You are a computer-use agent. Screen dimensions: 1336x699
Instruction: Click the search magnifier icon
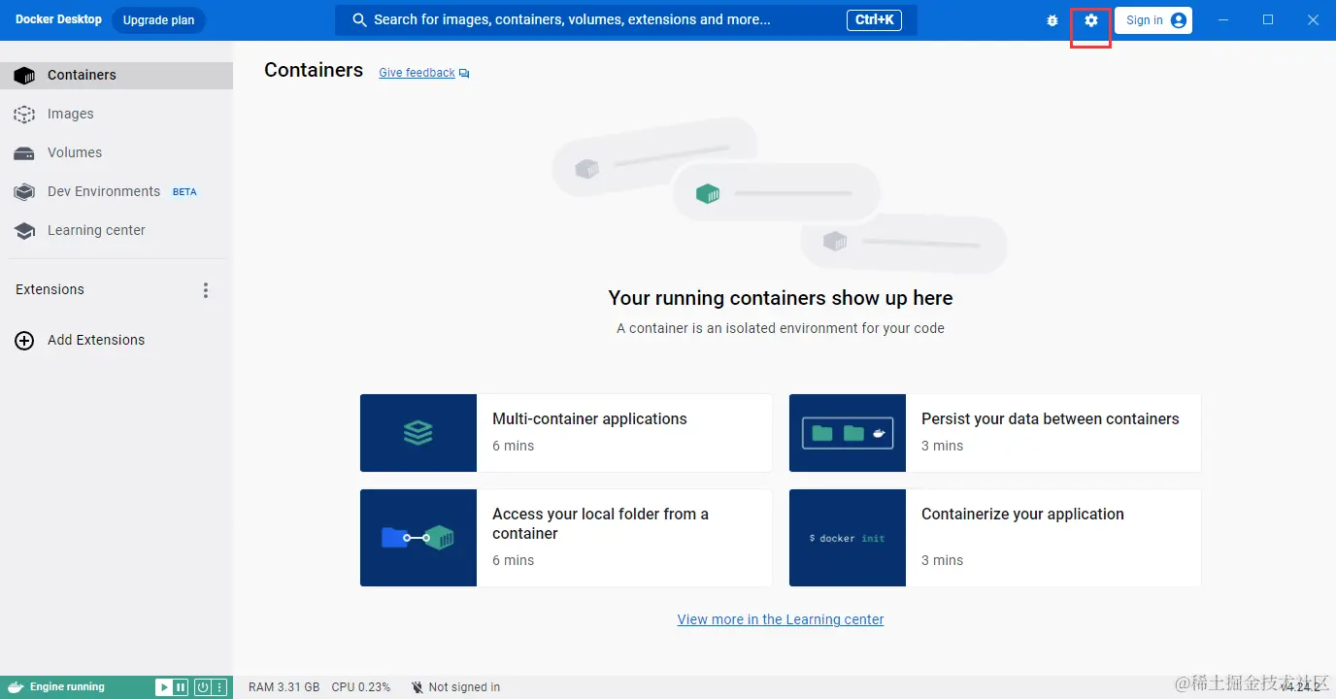[x=359, y=20]
